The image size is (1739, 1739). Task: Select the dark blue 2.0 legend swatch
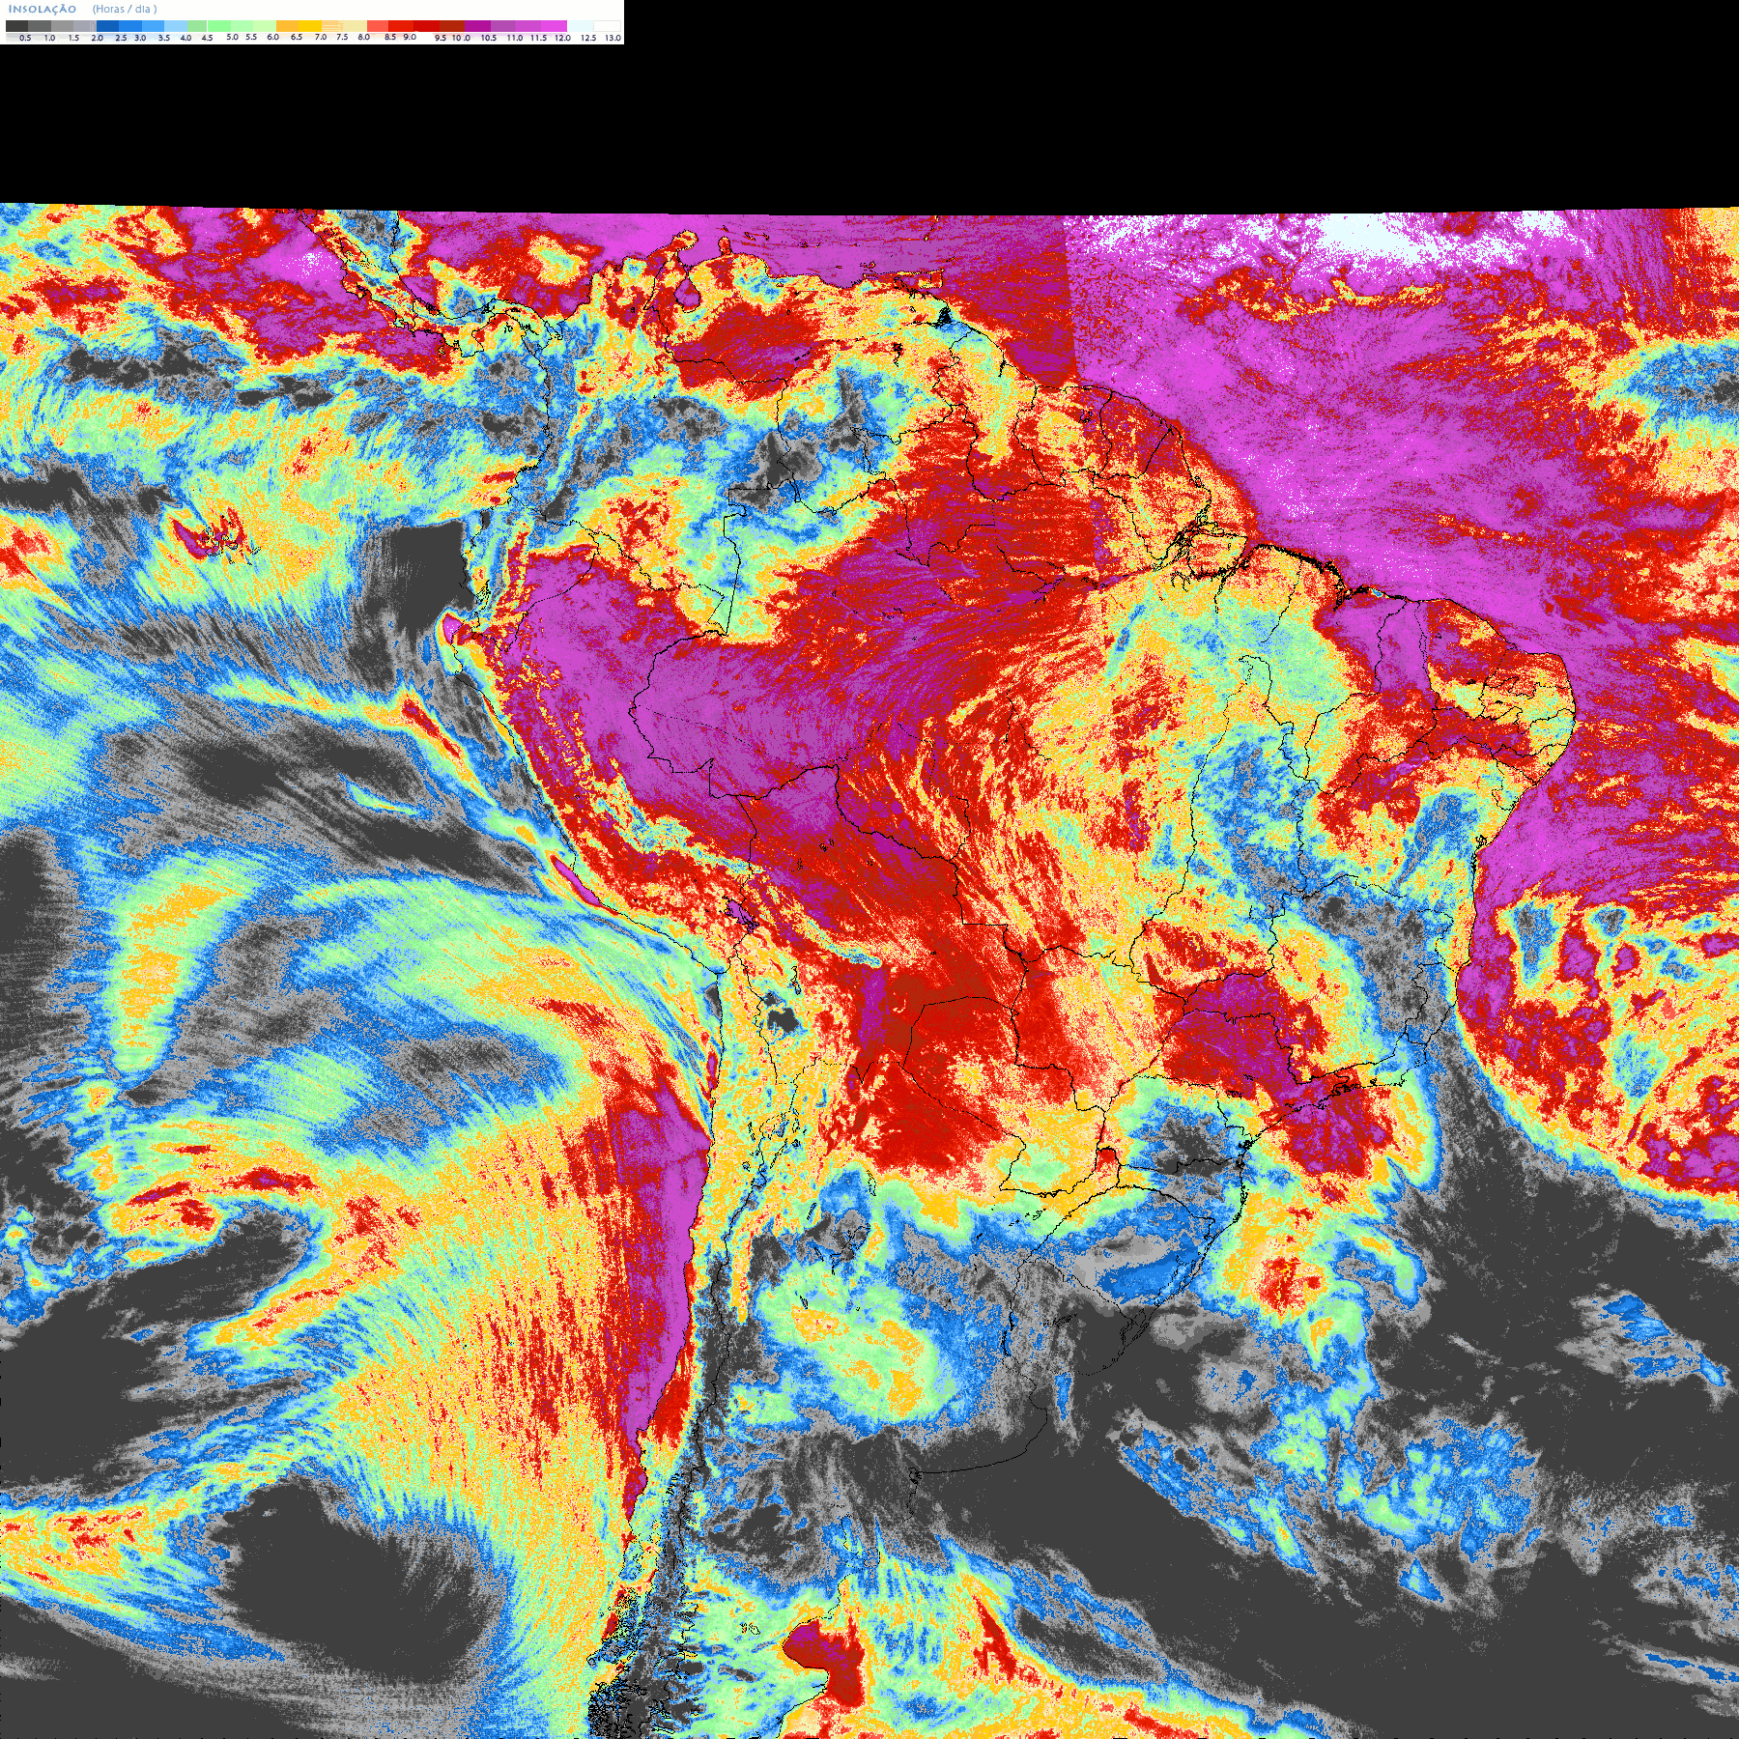(x=107, y=26)
